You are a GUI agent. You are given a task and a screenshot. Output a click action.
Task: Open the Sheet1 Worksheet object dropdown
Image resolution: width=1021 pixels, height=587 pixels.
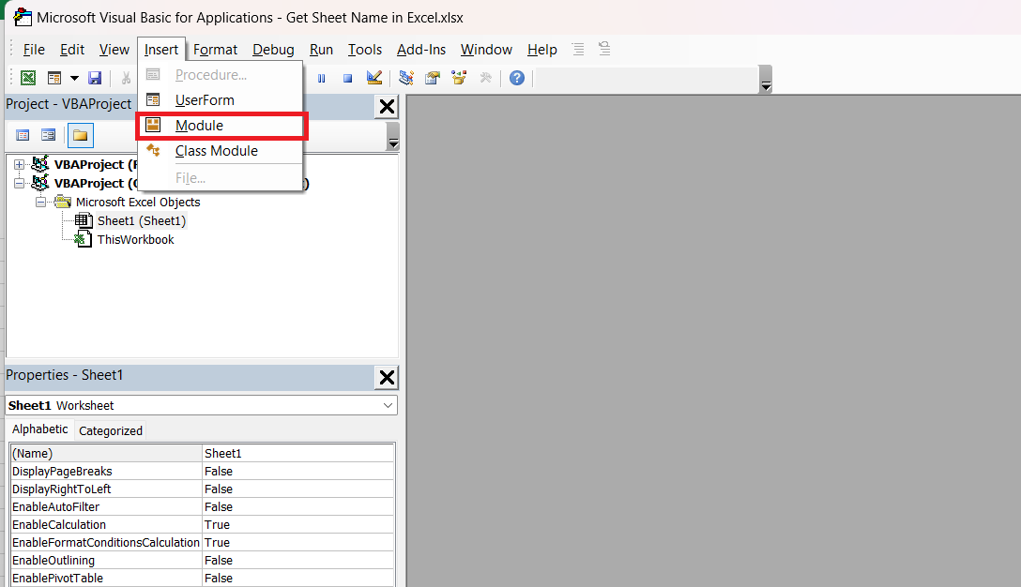[389, 405]
